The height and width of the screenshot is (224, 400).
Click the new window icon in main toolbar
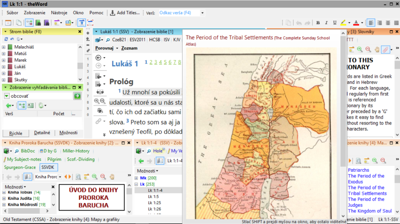8,23
